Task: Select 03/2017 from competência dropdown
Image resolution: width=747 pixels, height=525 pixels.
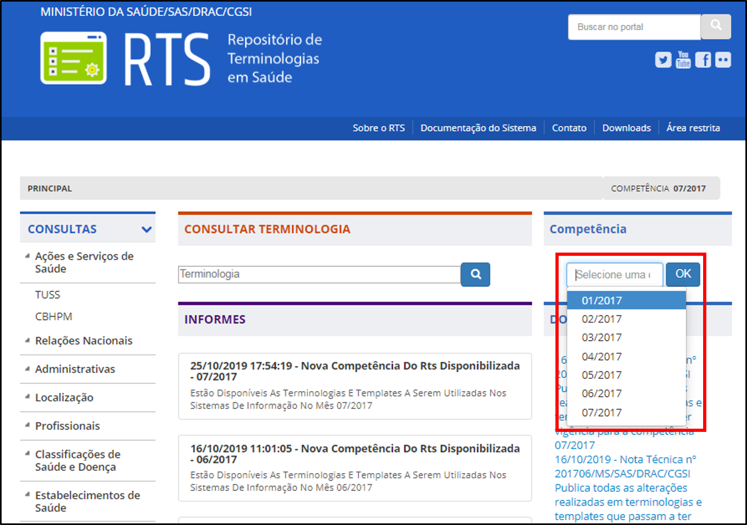Action: click(x=601, y=338)
